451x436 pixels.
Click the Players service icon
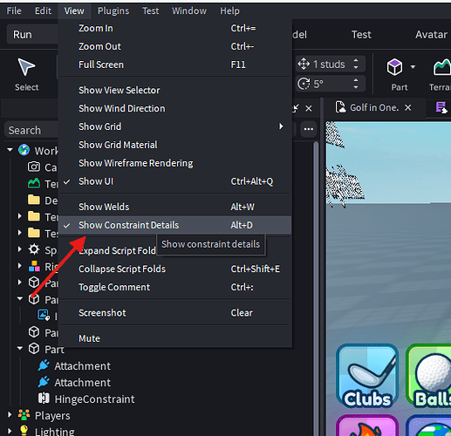click(x=24, y=415)
